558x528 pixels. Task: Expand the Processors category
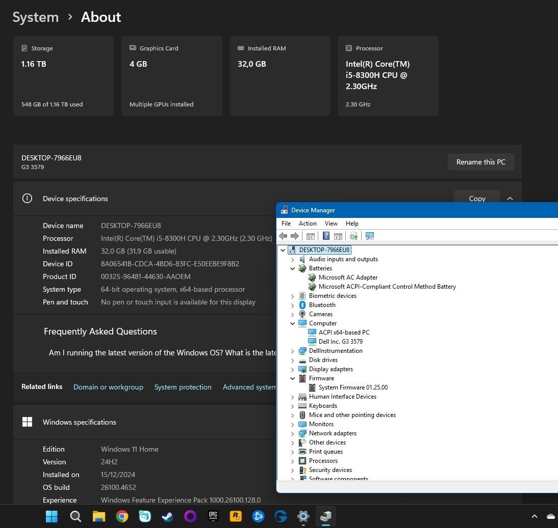point(293,461)
